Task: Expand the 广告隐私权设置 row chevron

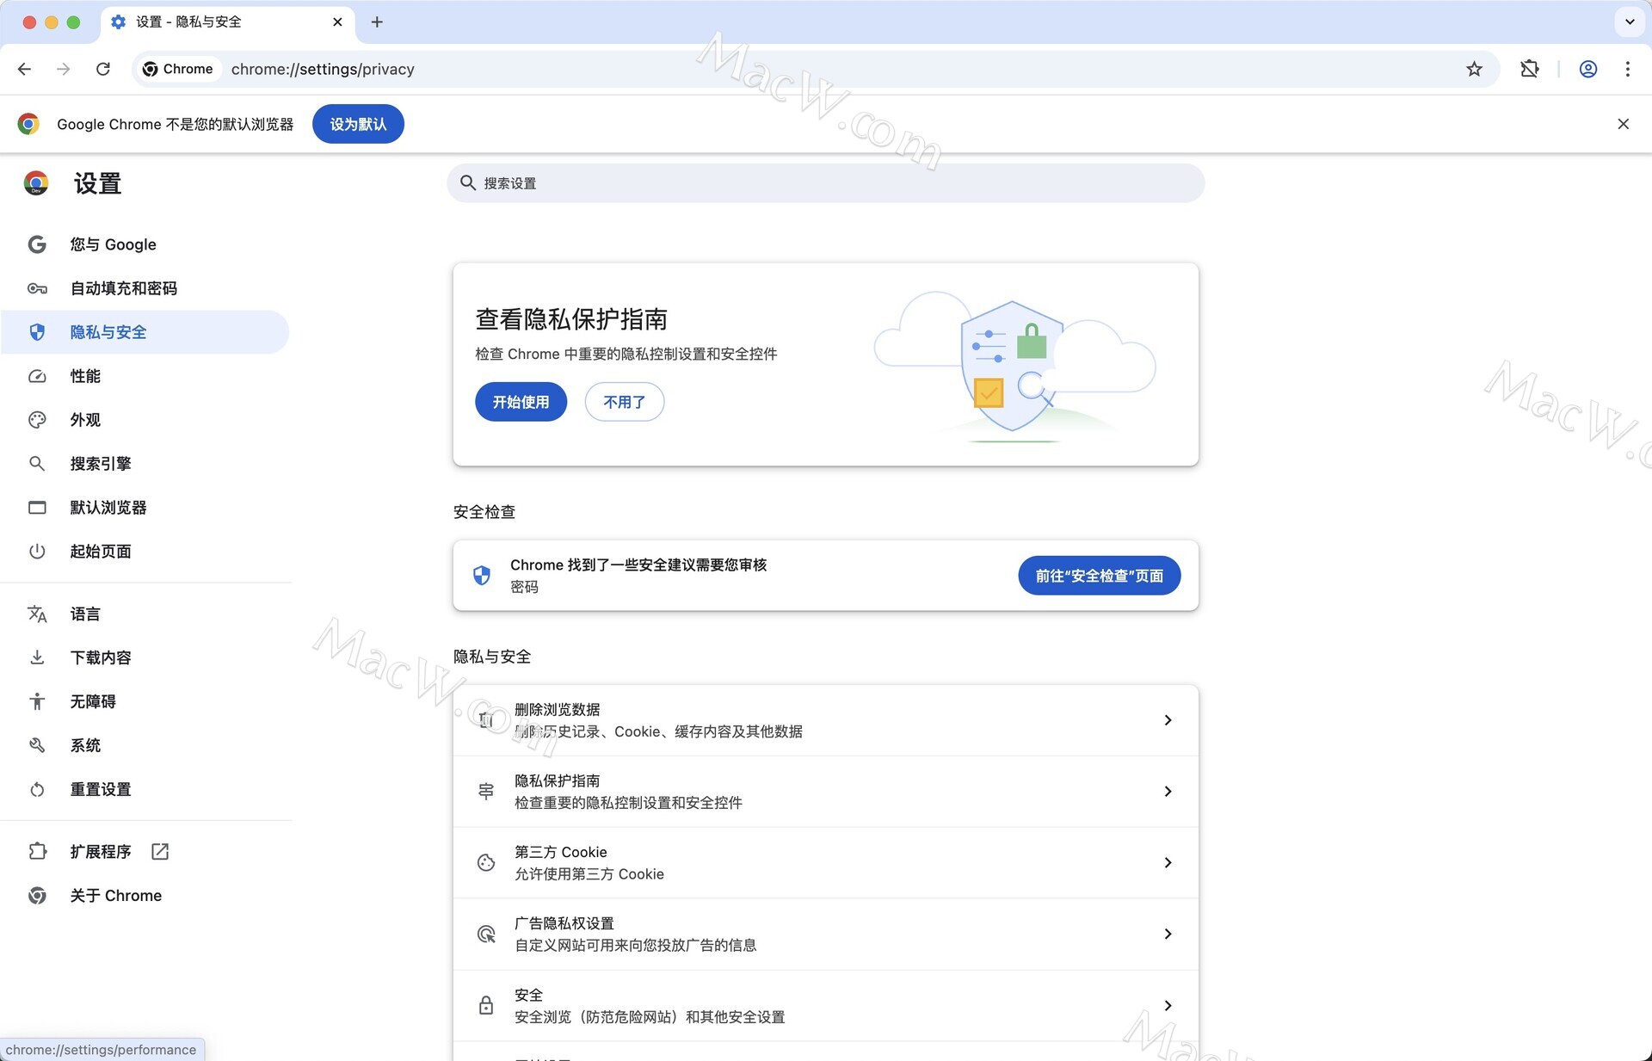Action: coord(1168,935)
